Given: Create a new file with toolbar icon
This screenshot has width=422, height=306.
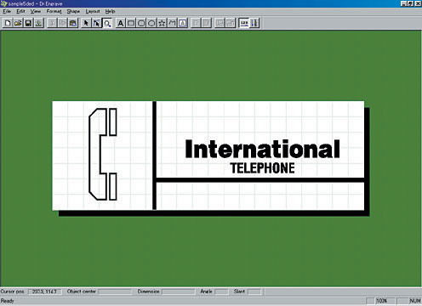Looking at the screenshot, I should (8, 23).
